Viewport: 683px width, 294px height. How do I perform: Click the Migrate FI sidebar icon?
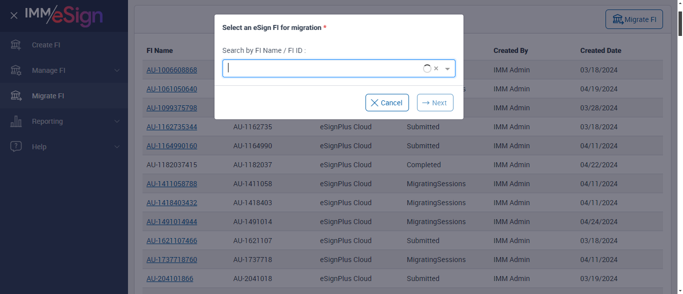click(x=16, y=96)
